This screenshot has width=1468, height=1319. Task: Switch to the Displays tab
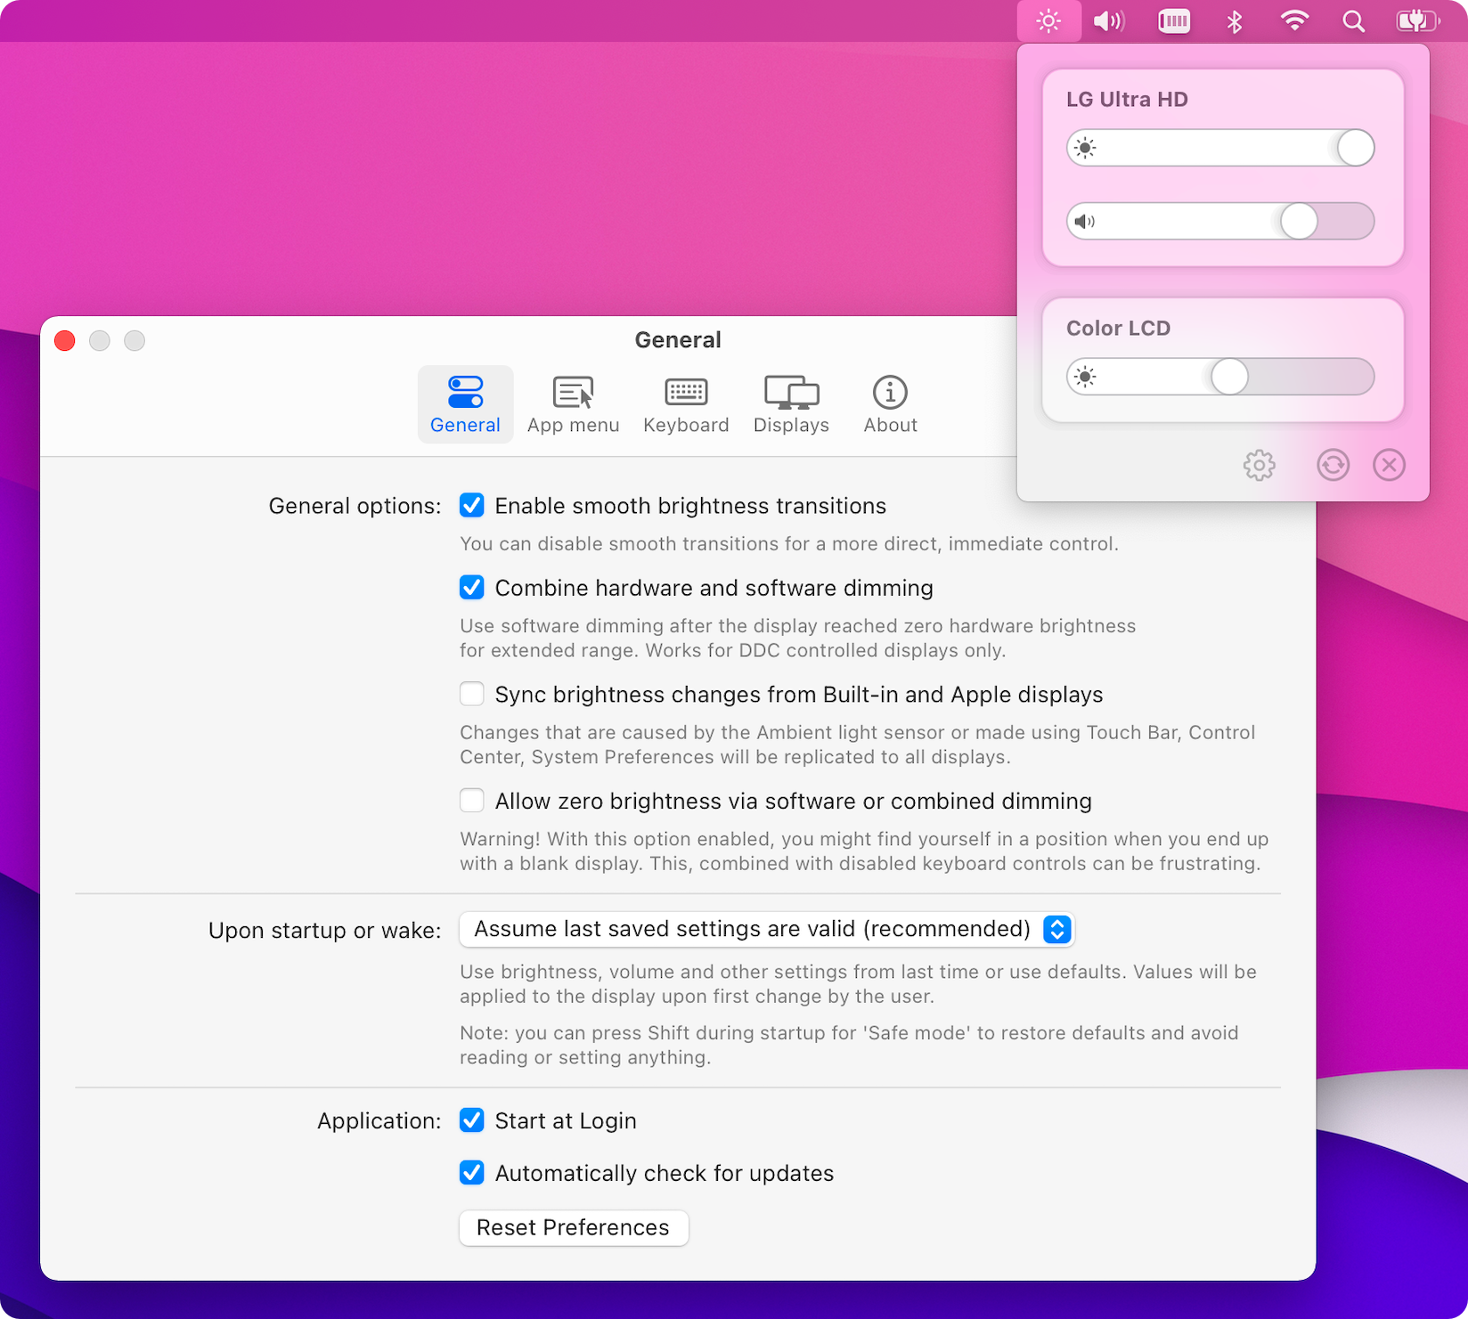click(790, 404)
